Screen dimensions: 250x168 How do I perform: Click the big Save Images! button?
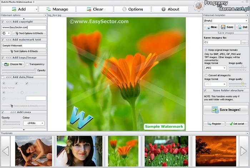pos(225,110)
